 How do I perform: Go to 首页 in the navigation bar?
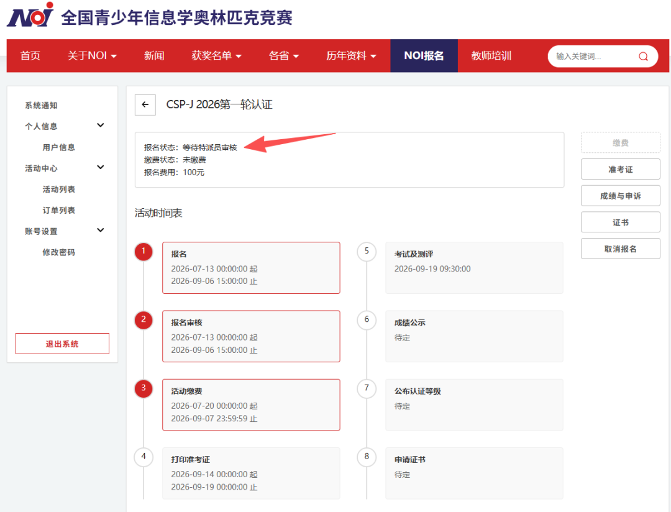pyautogui.click(x=30, y=56)
